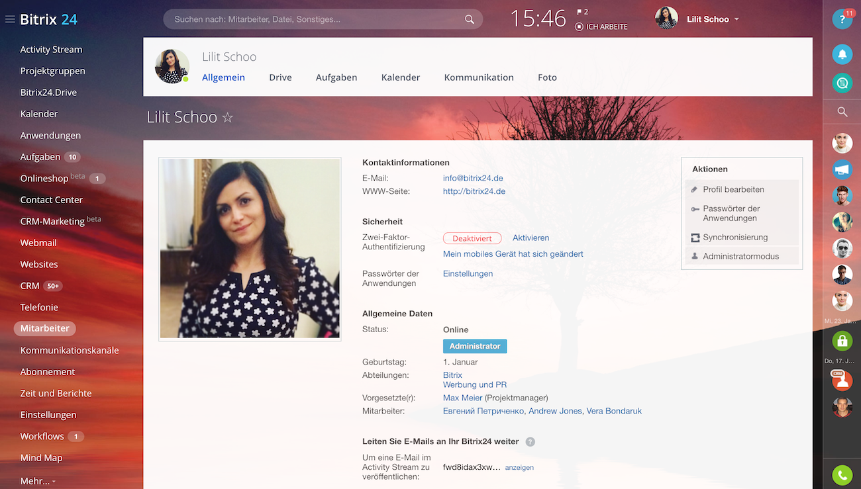The image size is (861, 489).
Task: Toggle the hamburger menu next to Bitrix 24 logo
Action: point(10,19)
